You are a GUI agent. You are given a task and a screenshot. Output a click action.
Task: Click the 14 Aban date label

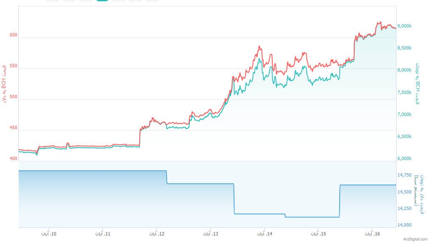265,234
